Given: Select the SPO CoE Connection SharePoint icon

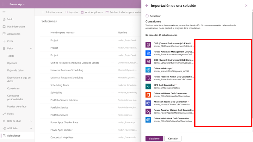Looking at the screenshot, I should tap(148, 86).
